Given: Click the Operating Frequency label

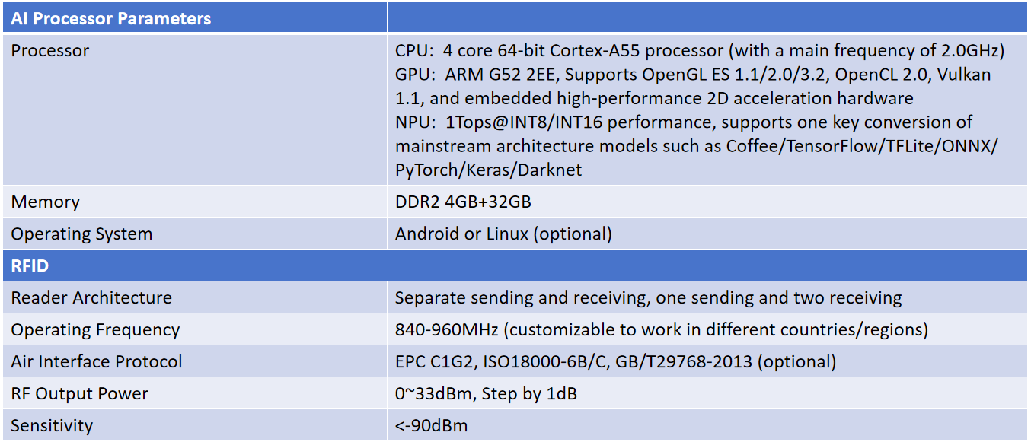Looking at the screenshot, I should [95, 330].
